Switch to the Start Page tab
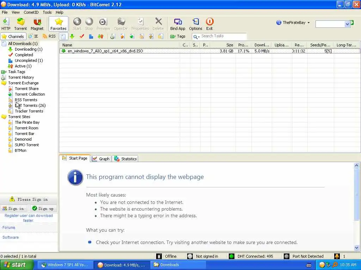This screenshot has width=361, height=270. tap(75, 158)
